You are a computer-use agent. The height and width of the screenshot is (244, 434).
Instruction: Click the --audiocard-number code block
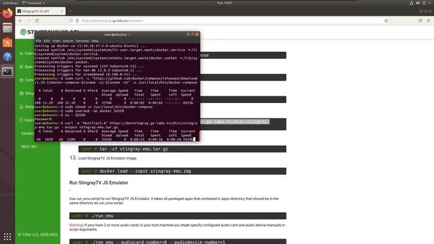pos(178,242)
